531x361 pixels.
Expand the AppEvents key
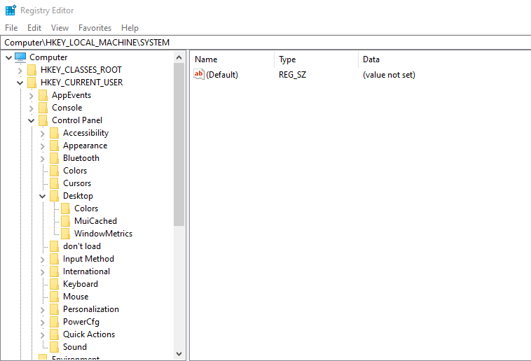pyautogui.click(x=31, y=96)
